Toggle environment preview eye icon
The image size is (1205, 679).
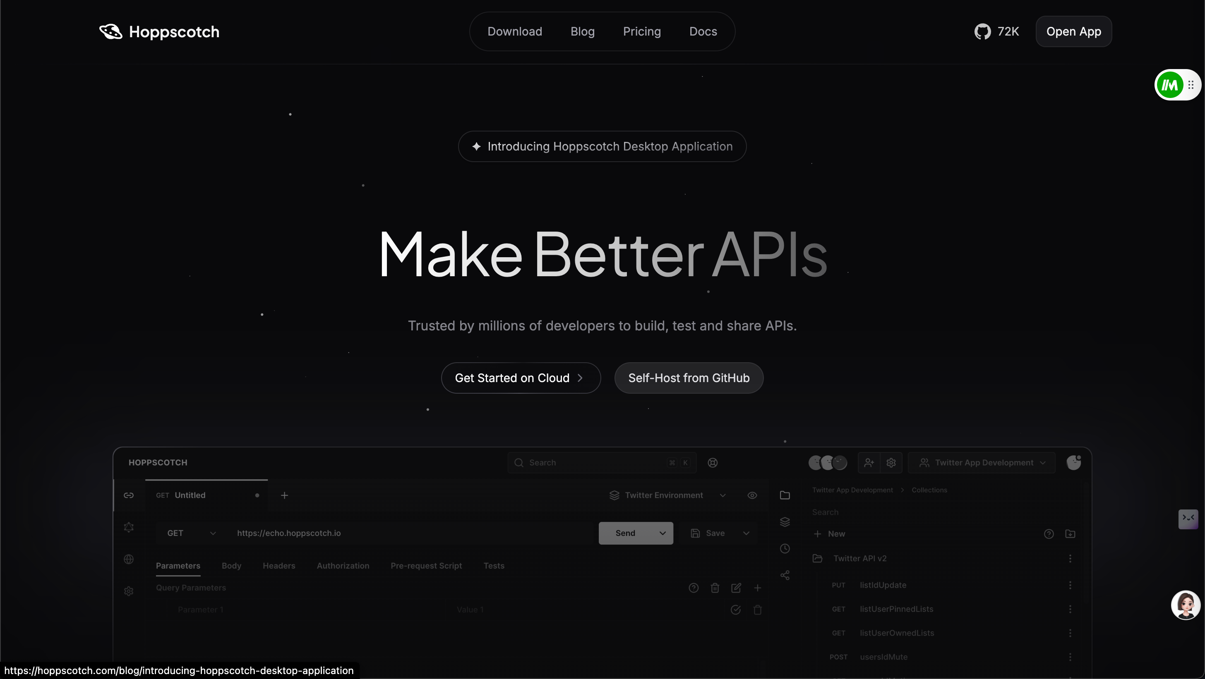(x=752, y=495)
